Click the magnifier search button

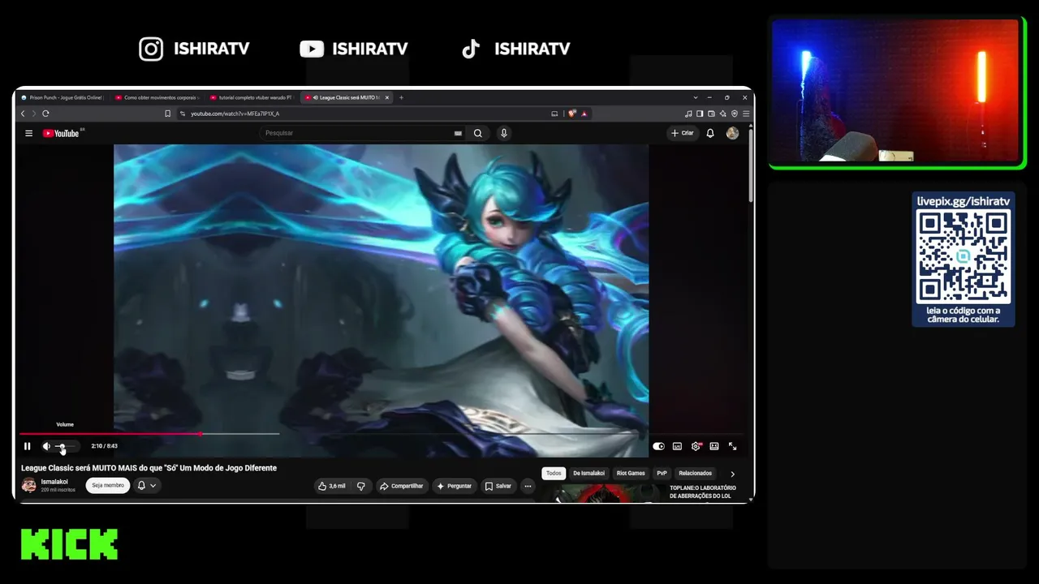tap(478, 133)
